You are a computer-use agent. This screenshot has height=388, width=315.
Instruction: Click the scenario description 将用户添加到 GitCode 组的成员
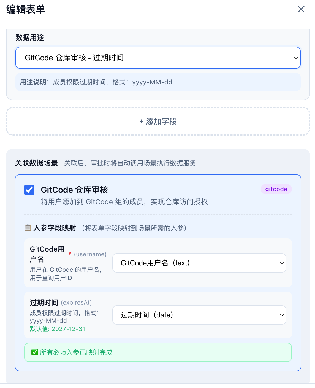(124, 202)
